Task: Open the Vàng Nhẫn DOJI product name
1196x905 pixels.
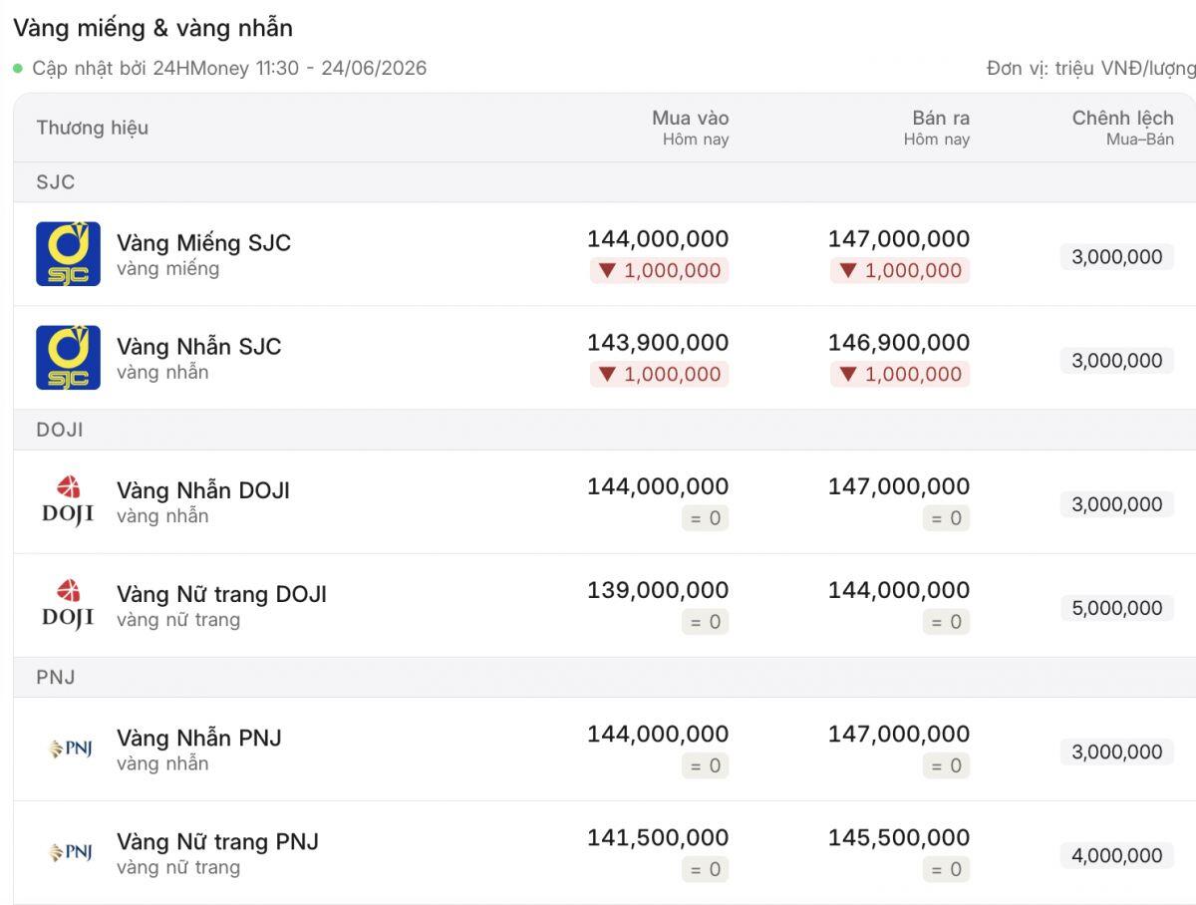Action: point(203,490)
